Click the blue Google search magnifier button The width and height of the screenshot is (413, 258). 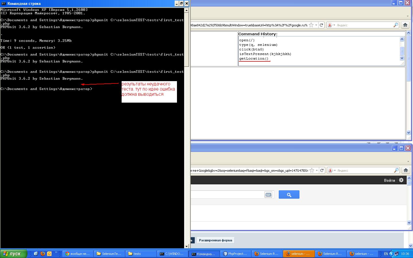(289, 195)
